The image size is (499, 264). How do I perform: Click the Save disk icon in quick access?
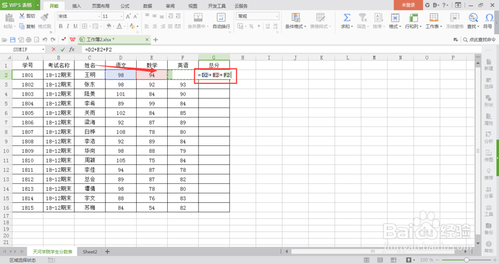tap(13, 40)
